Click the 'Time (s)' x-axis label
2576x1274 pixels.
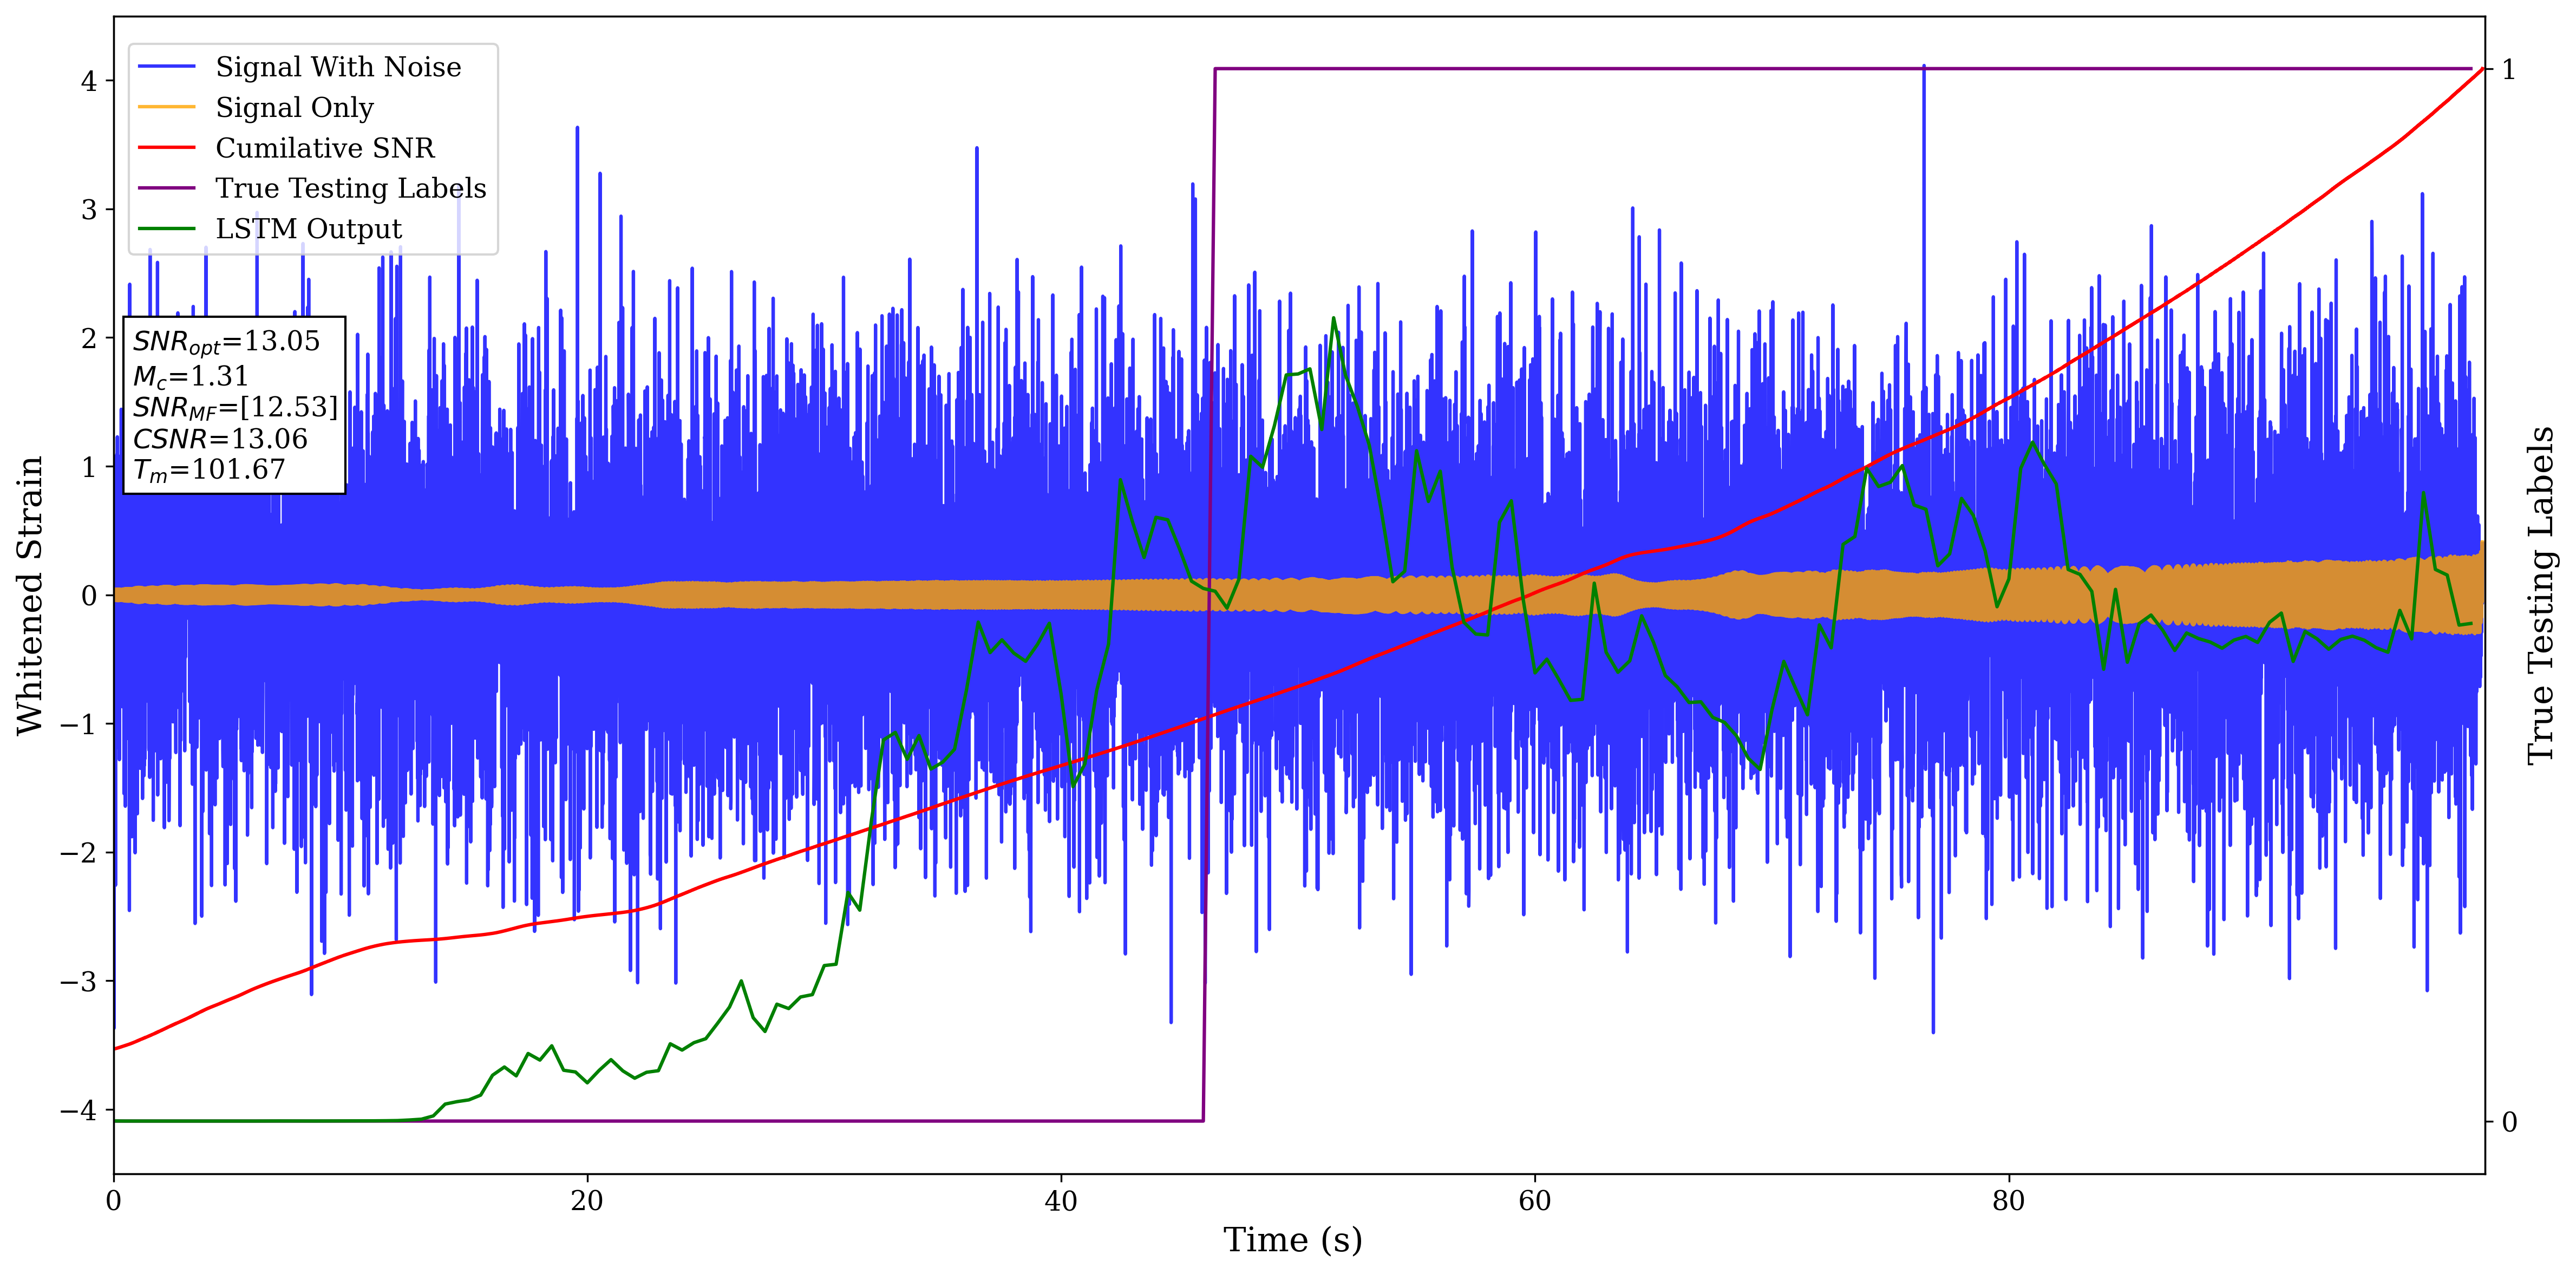coord(1292,1240)
